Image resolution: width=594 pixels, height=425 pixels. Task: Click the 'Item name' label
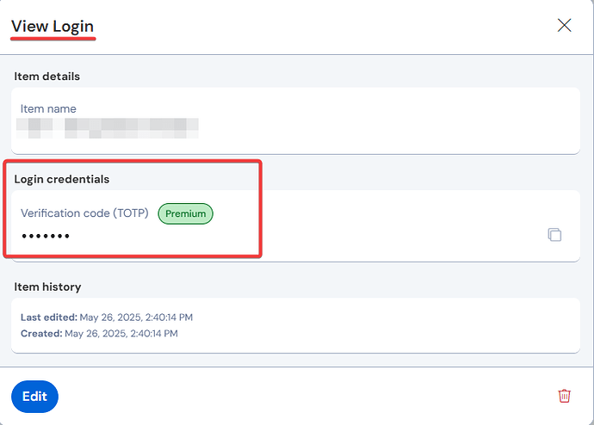(x=48, y=109)
